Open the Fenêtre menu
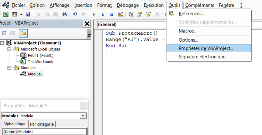262x135 pixels. (227, 5)
